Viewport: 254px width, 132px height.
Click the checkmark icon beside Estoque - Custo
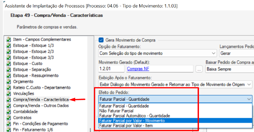point(8,64)
